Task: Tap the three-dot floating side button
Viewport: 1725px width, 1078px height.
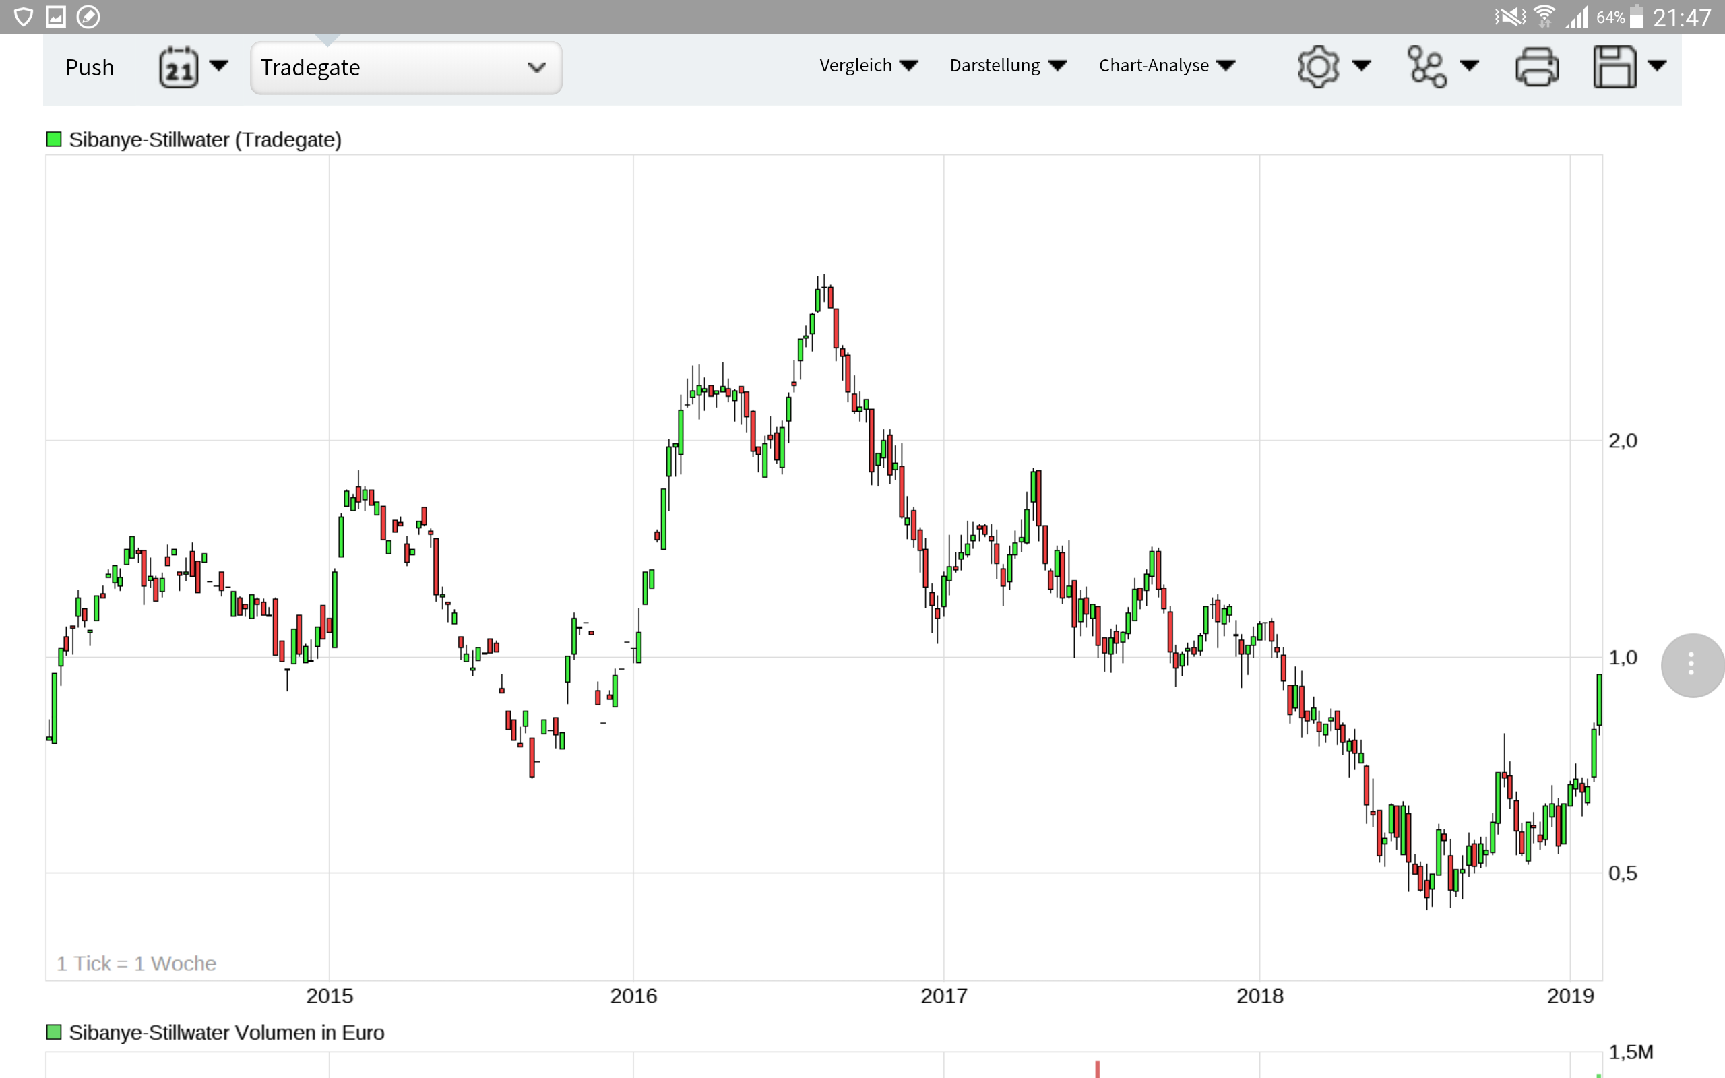Action: 1691,664
